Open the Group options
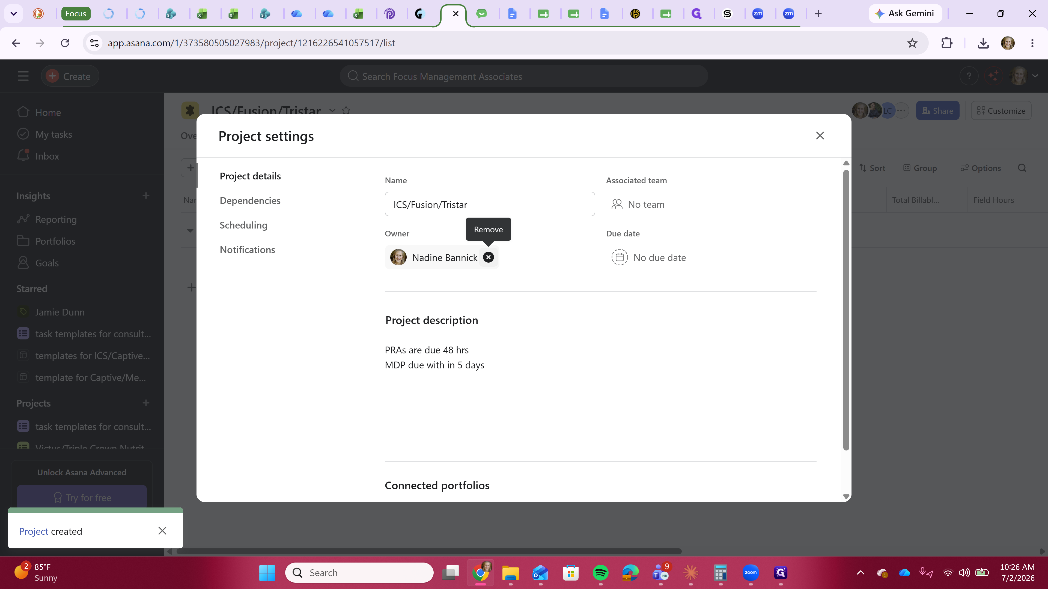Image resolution: width=1048 pixels, height=589 pixels. pos(920,168)
